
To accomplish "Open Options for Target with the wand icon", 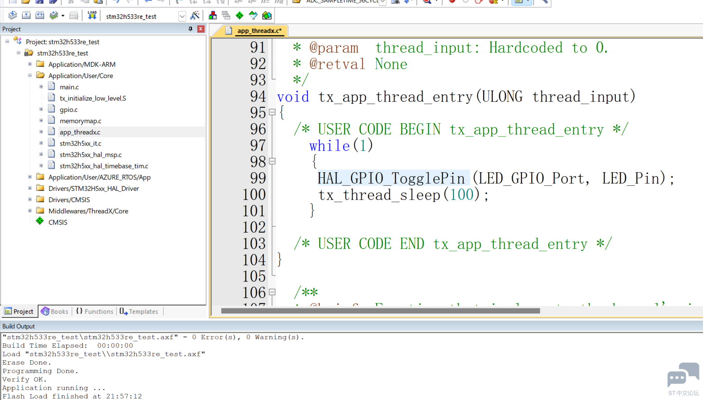I will click(x=195, y=16).
